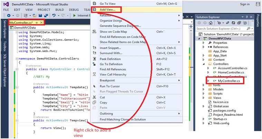Open the Solution Explorer window options dropdown
Screen dimensions: 262x139
click(242, 17)
